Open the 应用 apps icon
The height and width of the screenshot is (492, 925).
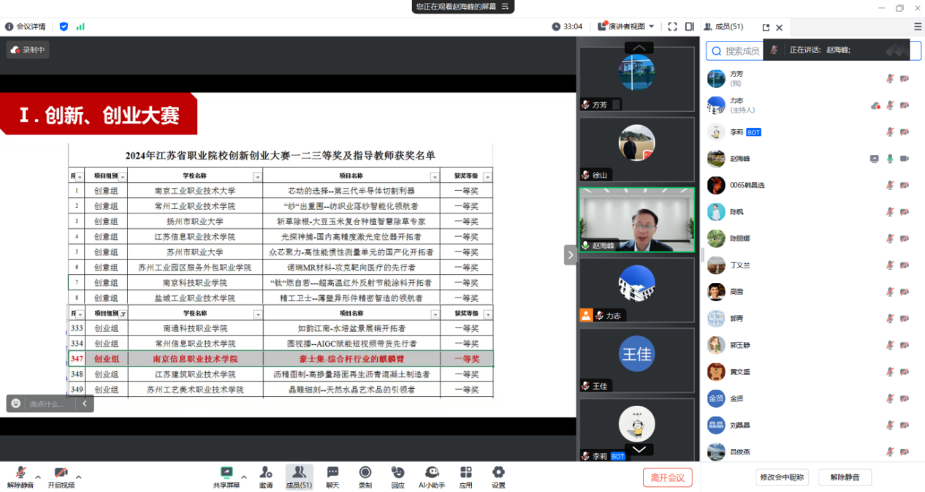click(x=465, y=473)
